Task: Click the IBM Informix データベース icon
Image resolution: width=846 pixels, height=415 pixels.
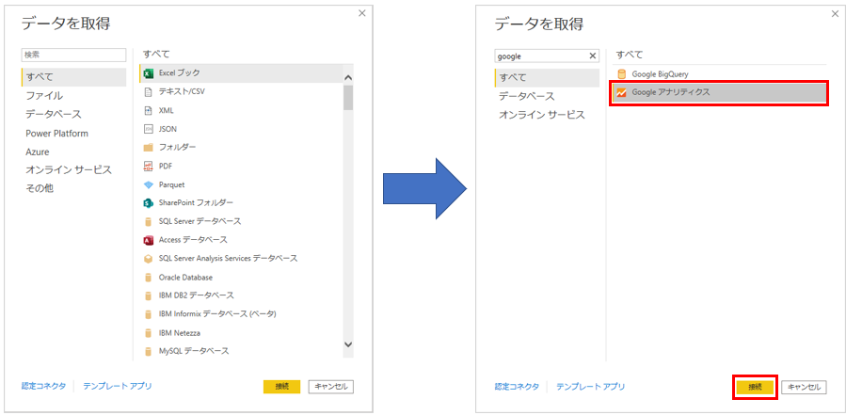Action: click(x=149, y=314)
